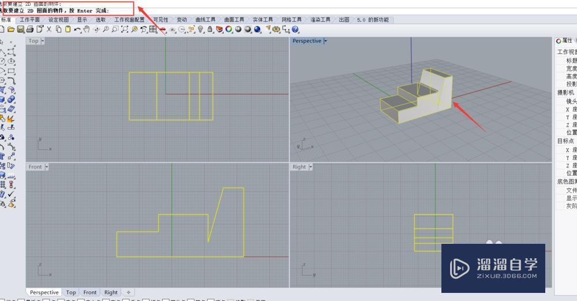Switch to the 实体工具 toolbar tab

point(263,20)
